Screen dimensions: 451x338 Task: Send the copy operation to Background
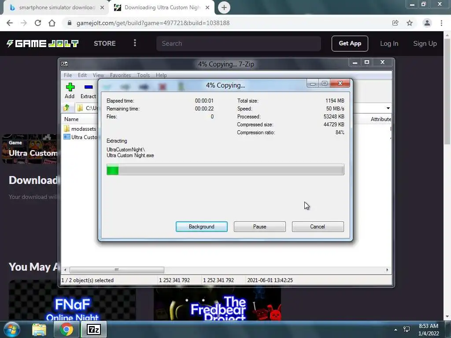pos(202,227)
